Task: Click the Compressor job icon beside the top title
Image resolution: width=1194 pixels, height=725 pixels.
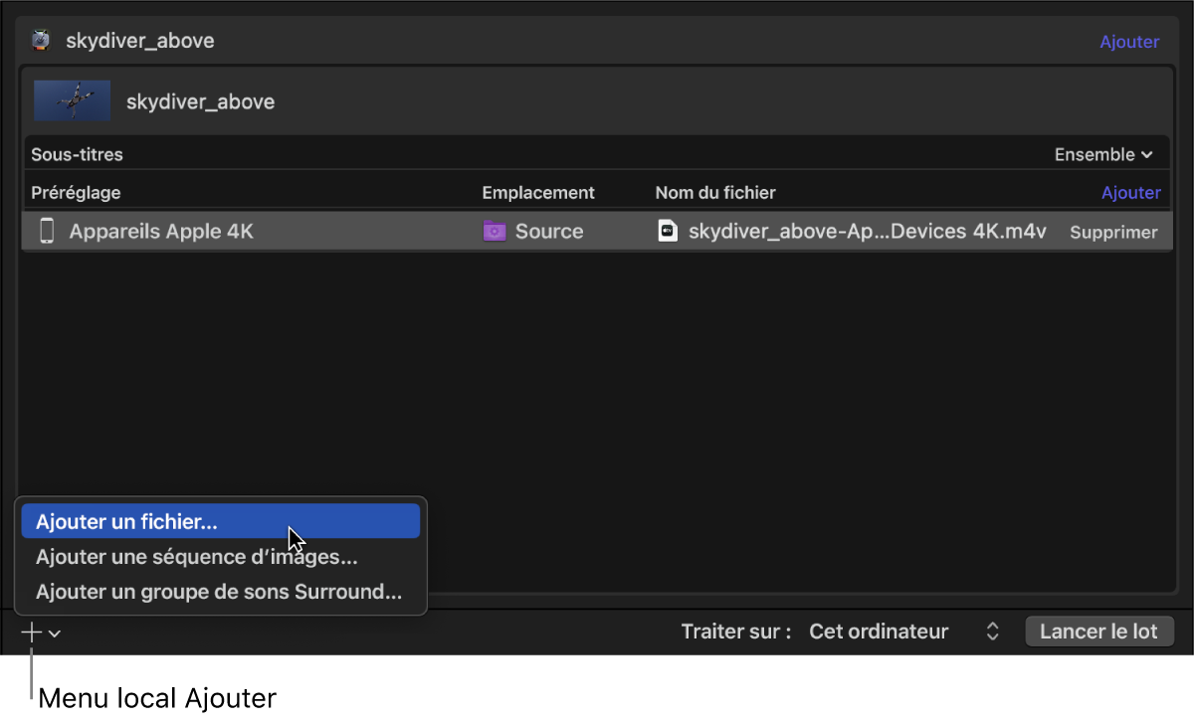Action: 41,41
